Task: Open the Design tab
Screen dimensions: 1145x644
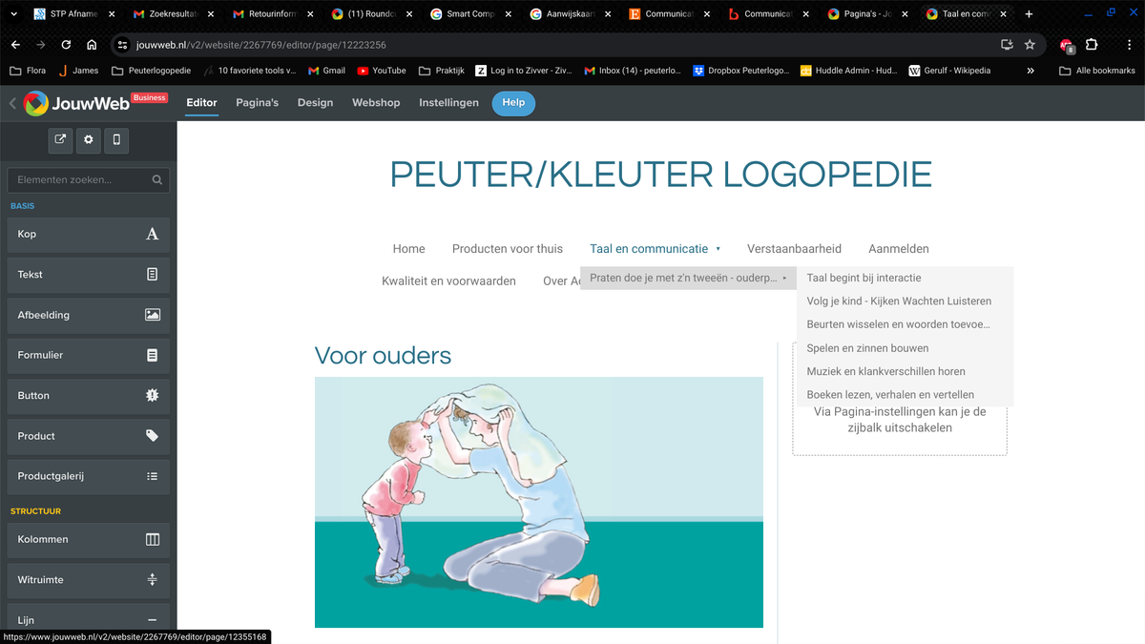Action: 315,103
